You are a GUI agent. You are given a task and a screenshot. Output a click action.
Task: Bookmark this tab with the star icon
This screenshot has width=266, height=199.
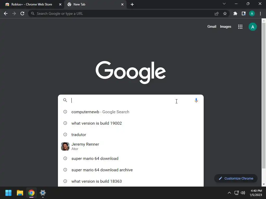(225, 13)
